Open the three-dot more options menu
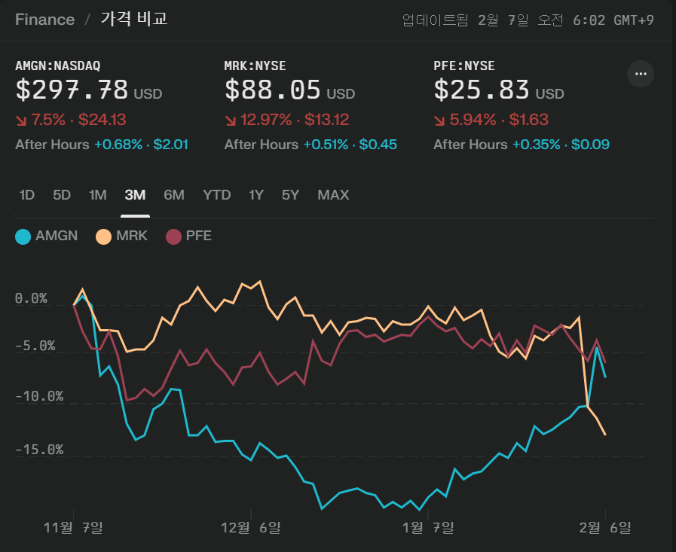Image resolution: width=676 pixels, height=552 pixels. 641,74
